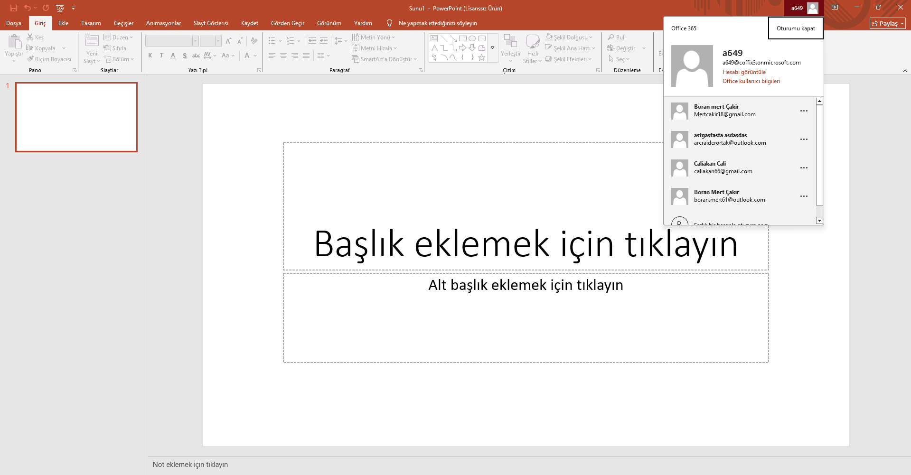Image resolution: width=911 pixels, height=475 pixels.
Task: Click the Yeni Slayt icon
Action: coord(92,41)
